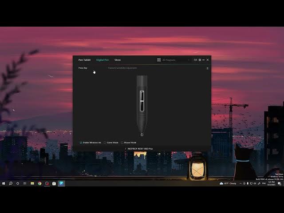Click the programs grid icon
Viewport: 284px width, 213px height.
pos(159,60)
